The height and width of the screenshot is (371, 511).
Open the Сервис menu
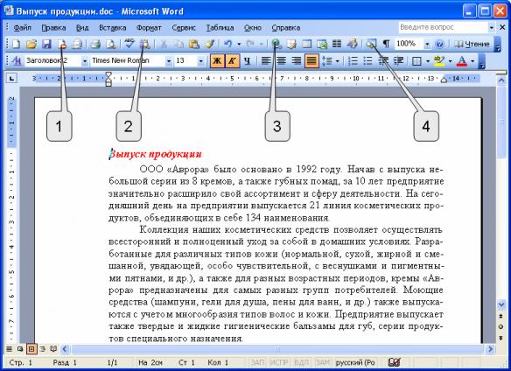coord(184,28)
